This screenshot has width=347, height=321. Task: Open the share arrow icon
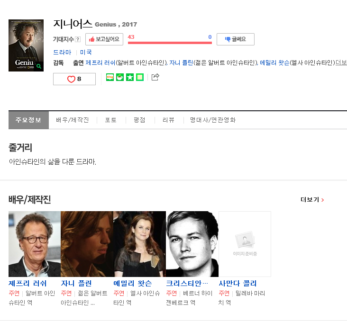coord(155,77)
